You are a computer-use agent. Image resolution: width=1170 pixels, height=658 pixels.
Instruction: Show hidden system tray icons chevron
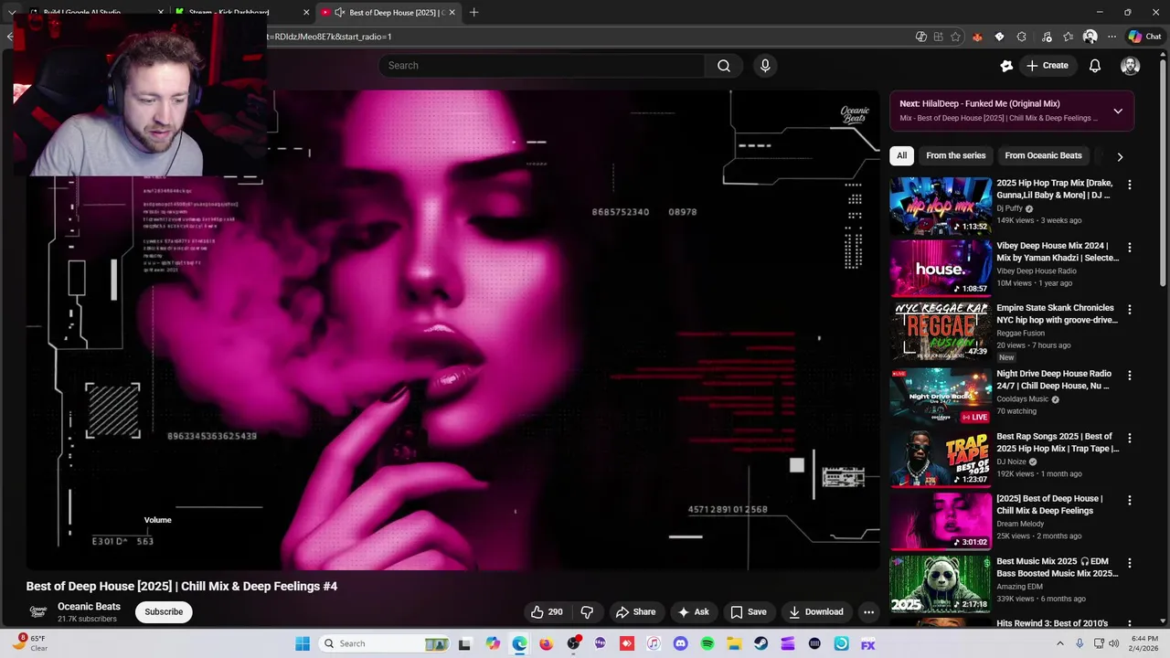(1060, 643)
